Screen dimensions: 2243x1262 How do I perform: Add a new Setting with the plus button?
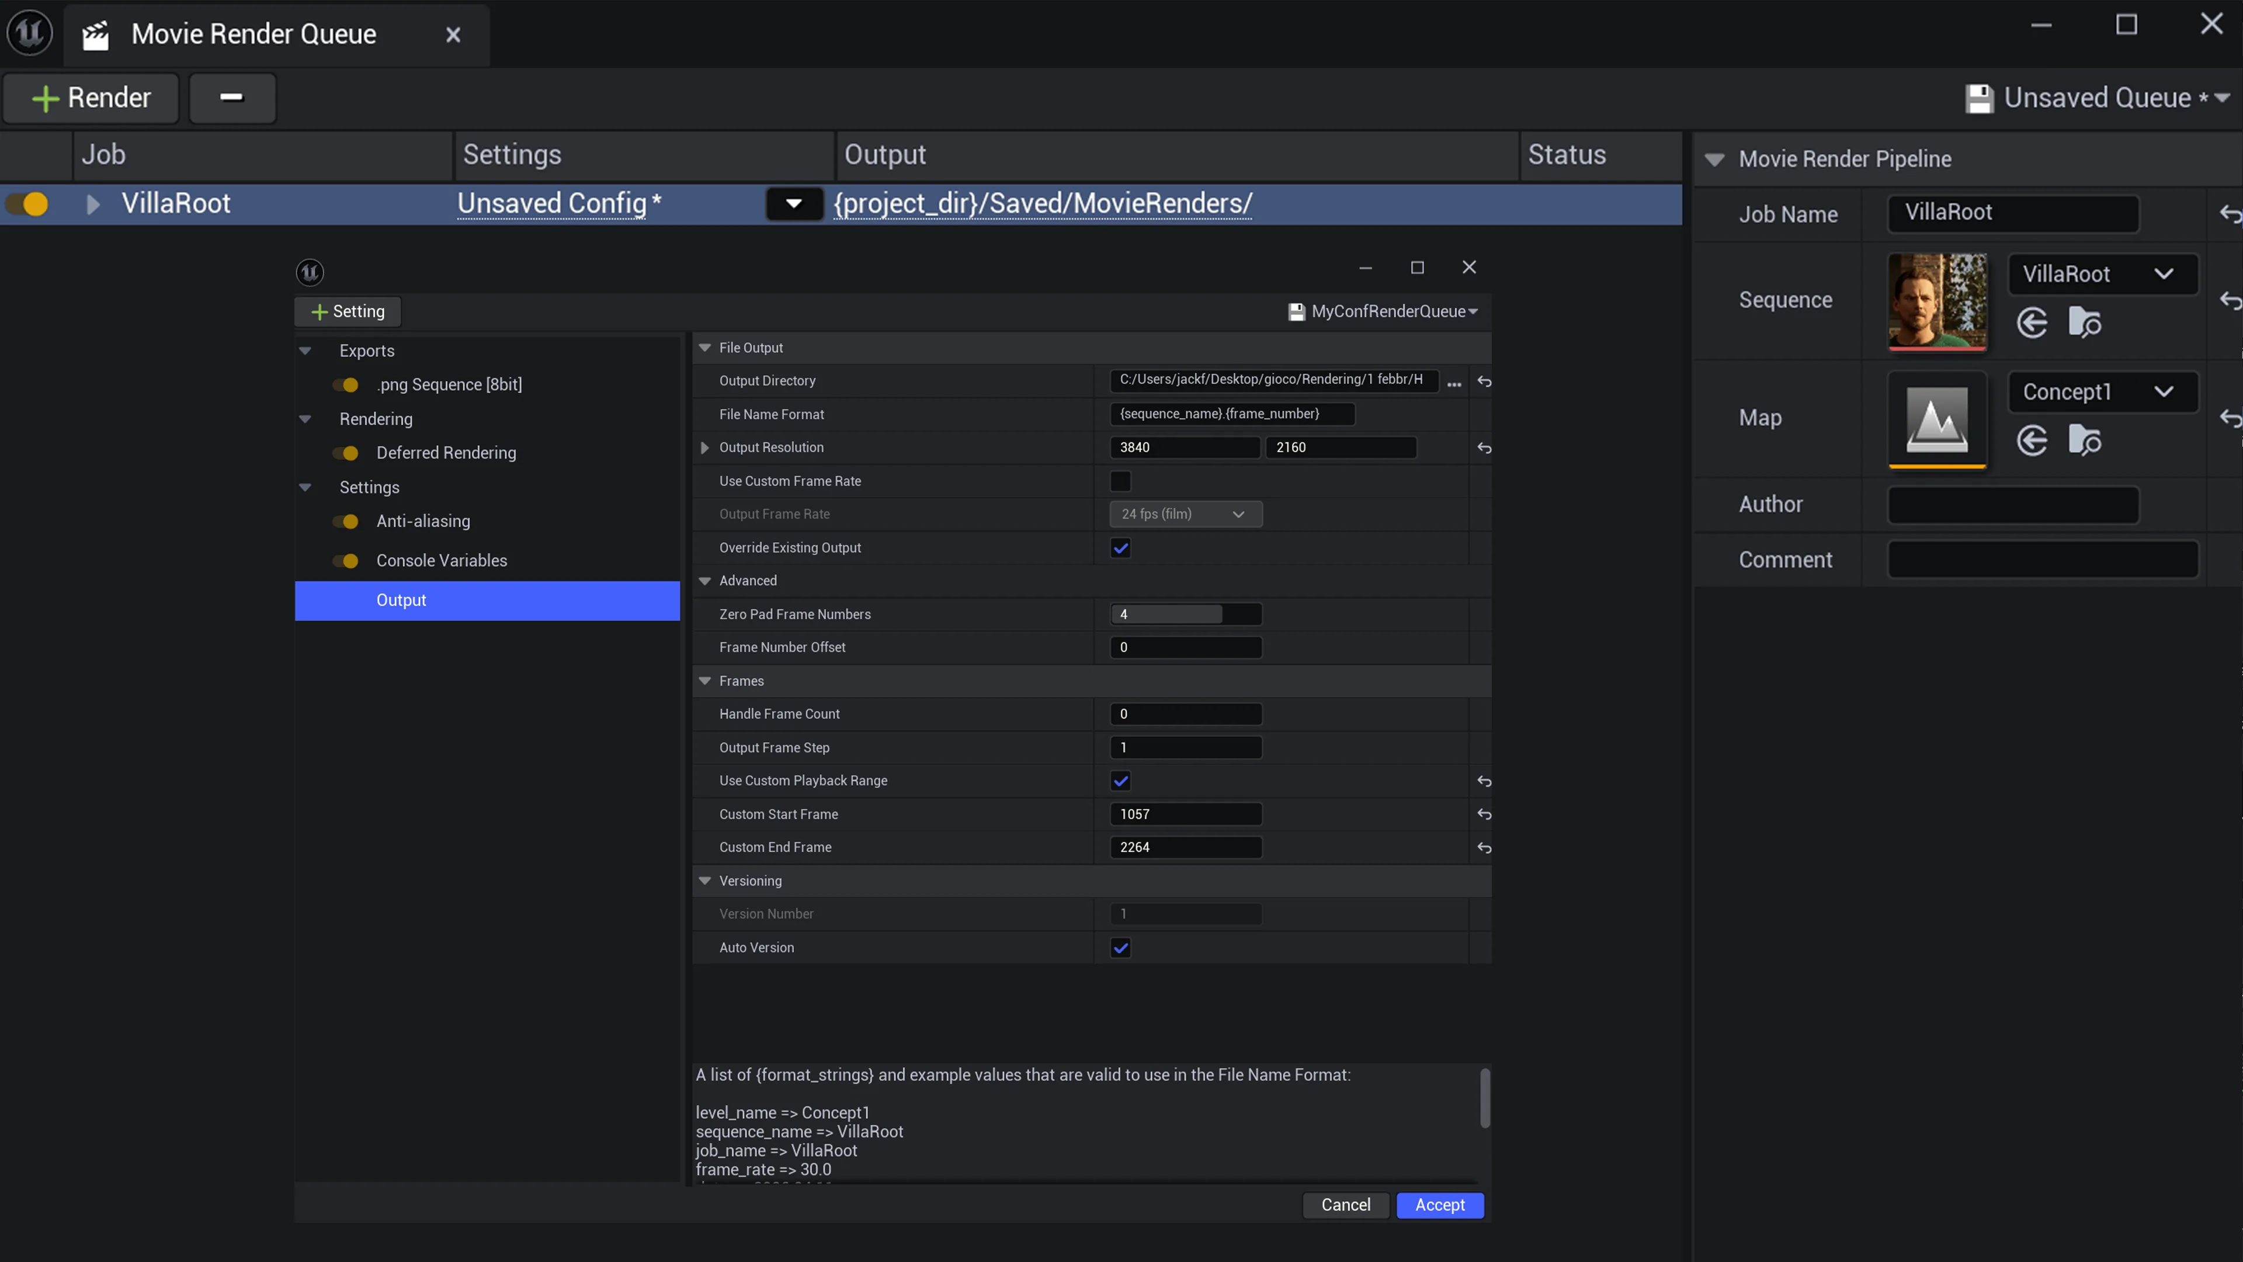[x=348, y=312]
